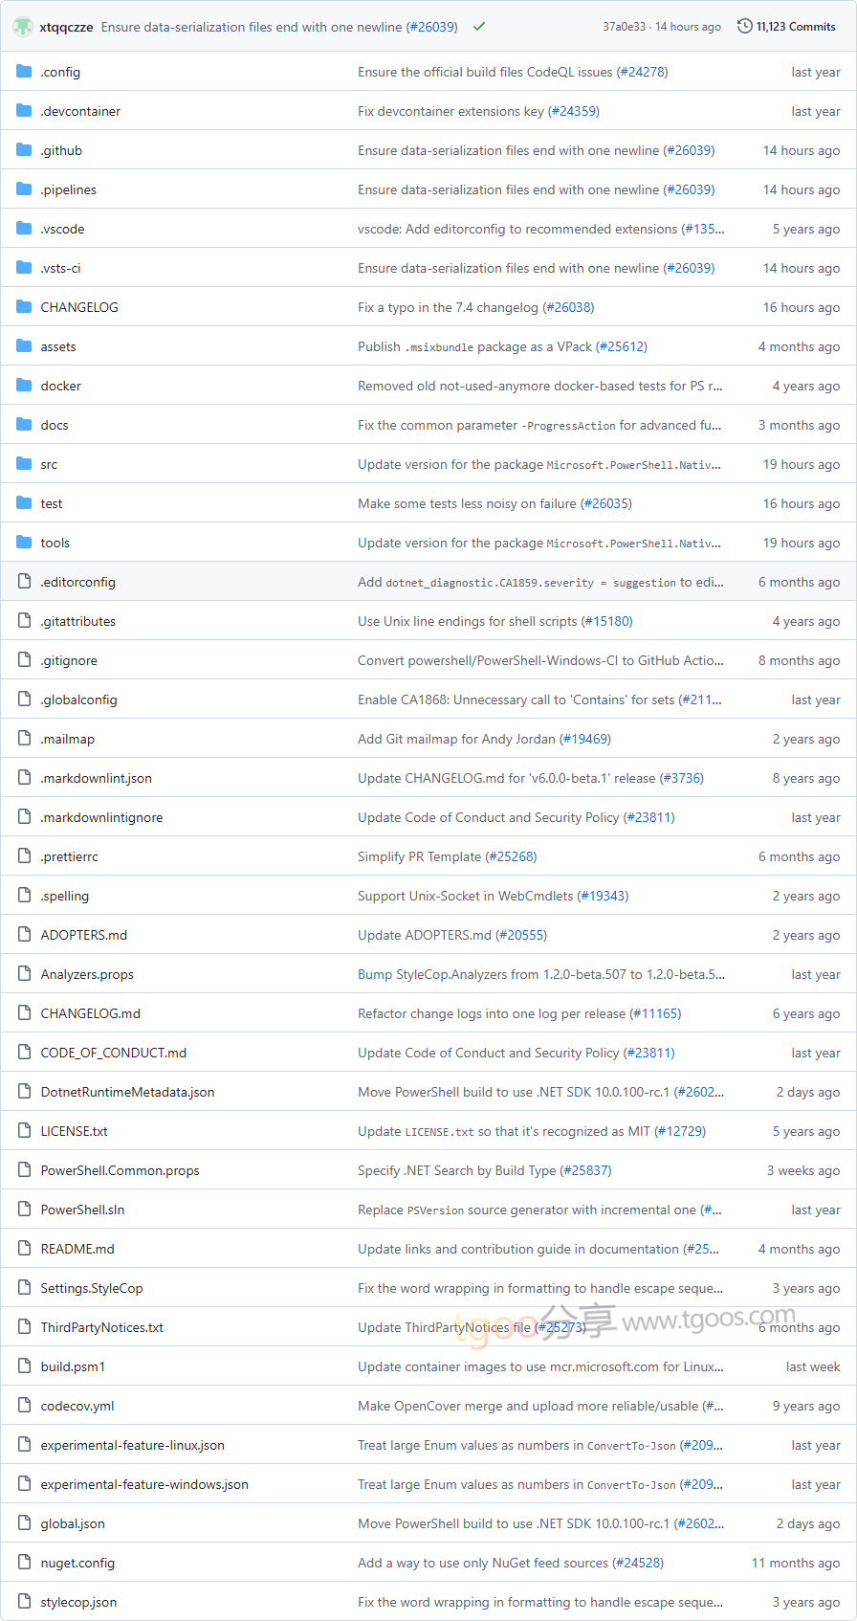Open pull request #25268 link
This screenshot has height=1621, width=857.
tap(511, 856)
